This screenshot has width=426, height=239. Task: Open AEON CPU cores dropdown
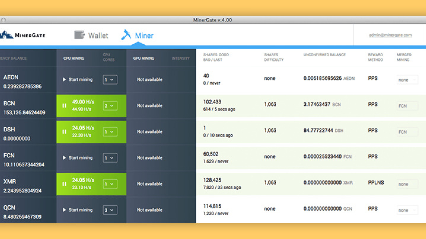110,80
